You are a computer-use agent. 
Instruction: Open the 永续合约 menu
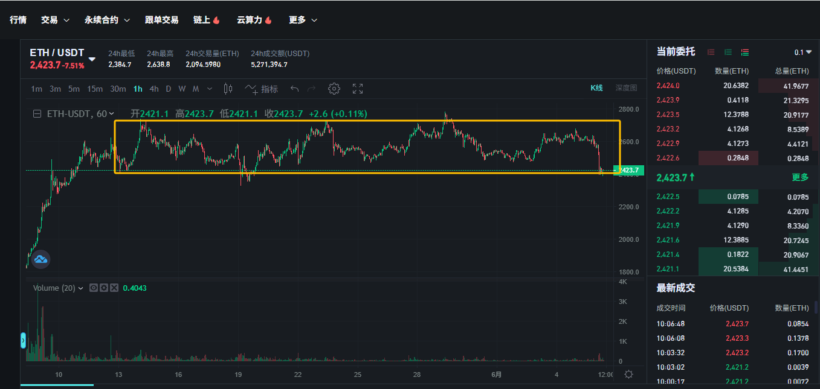coord(107,20)
